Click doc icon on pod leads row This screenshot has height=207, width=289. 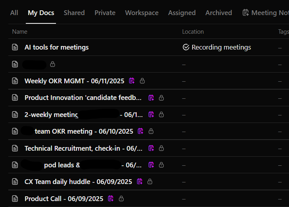click(x=15, y=165)
